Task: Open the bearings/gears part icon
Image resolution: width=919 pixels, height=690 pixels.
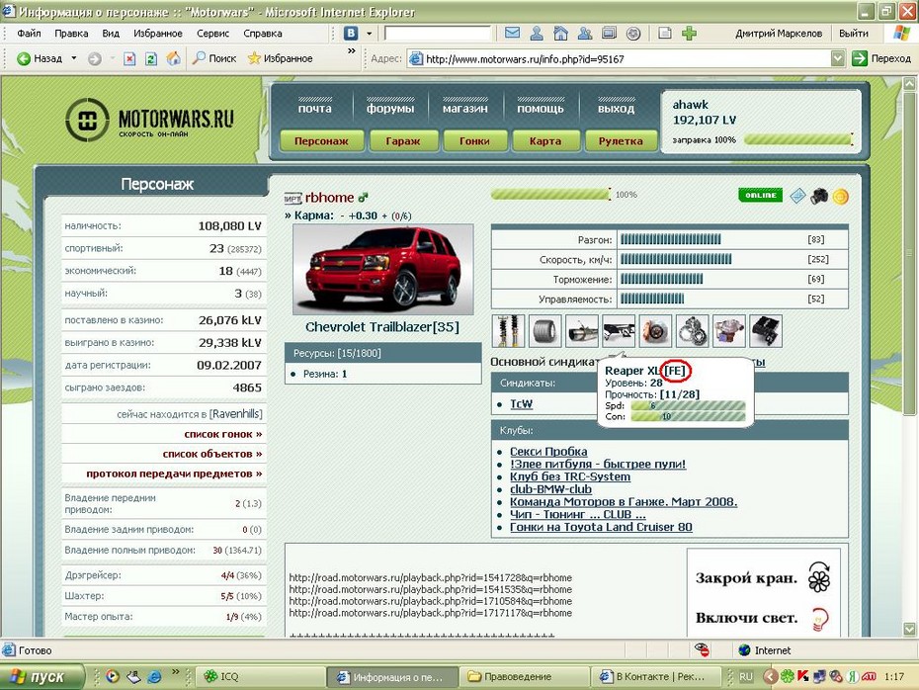Action: (692, 330)
